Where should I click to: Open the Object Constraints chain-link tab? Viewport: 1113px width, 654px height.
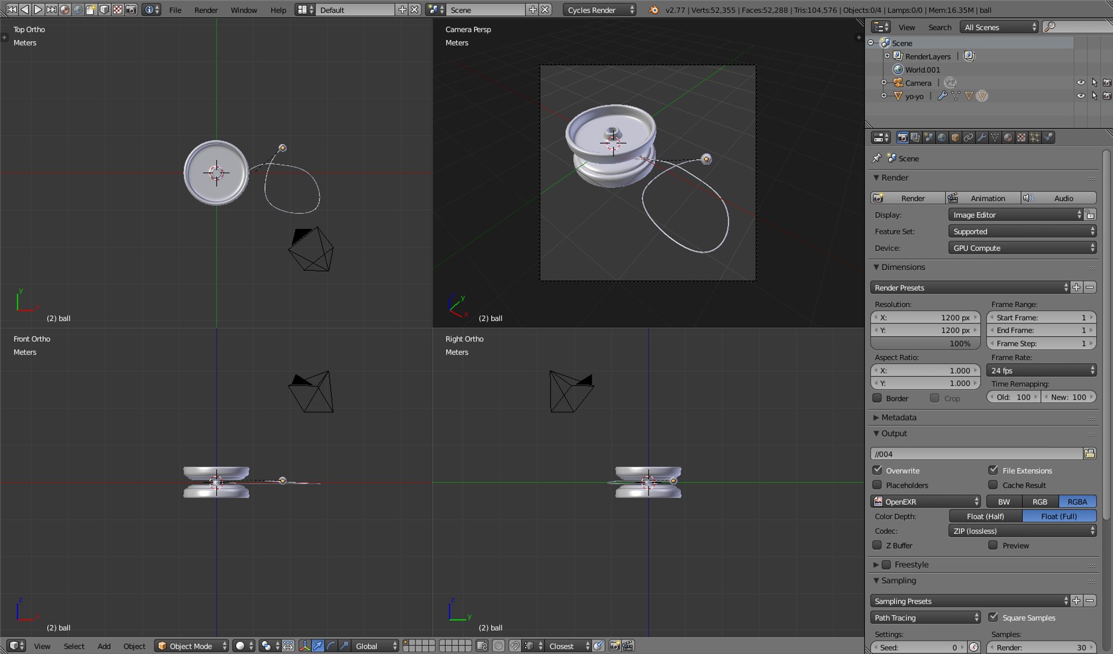968,137
